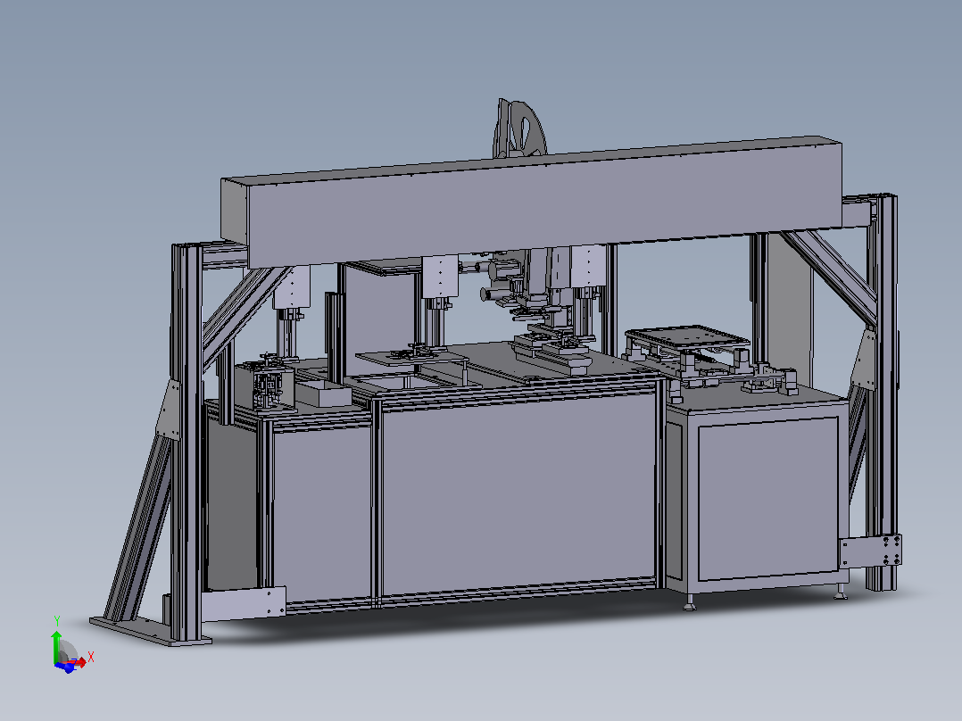Click the green Y axis arrow of the view triad

click(56, 646)
